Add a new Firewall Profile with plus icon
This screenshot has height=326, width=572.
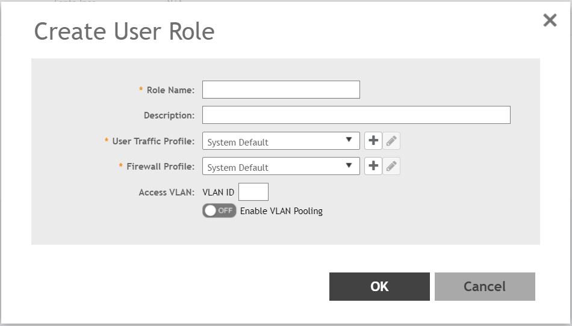tap(373, 166)
